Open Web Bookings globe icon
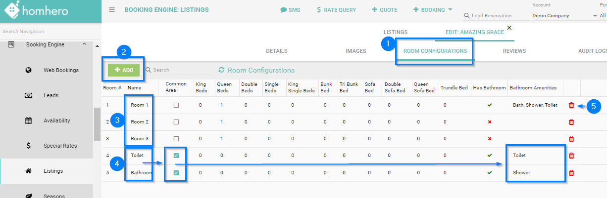 click(29, 70)
